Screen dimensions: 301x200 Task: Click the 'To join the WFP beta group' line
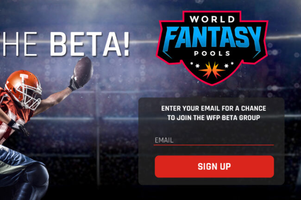[x=213, y=117]
